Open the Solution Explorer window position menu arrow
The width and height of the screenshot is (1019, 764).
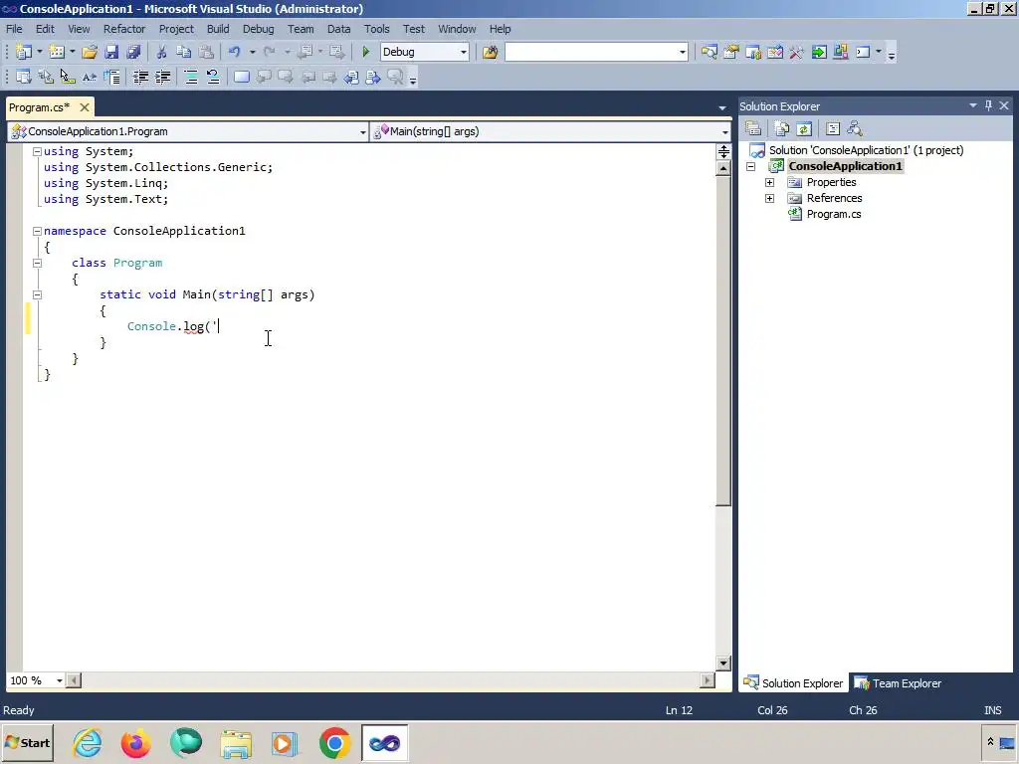coord(973,105)
